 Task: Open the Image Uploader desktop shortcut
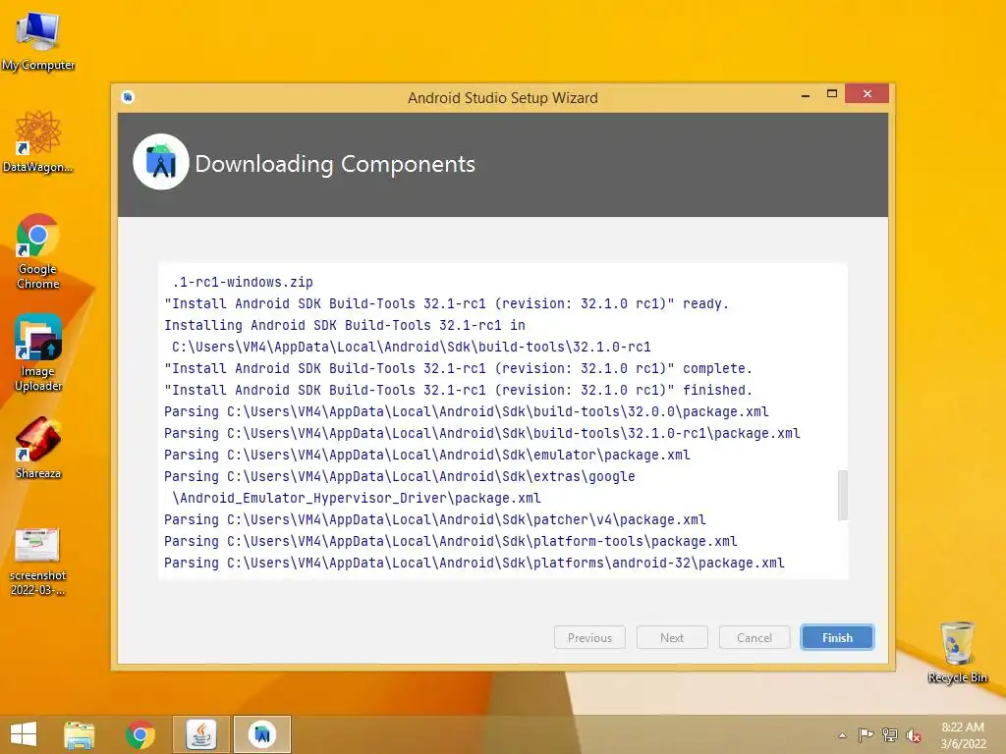38,352
